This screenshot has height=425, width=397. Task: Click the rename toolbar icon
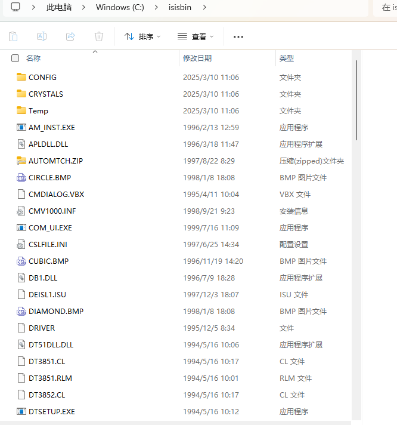(42, 36)
